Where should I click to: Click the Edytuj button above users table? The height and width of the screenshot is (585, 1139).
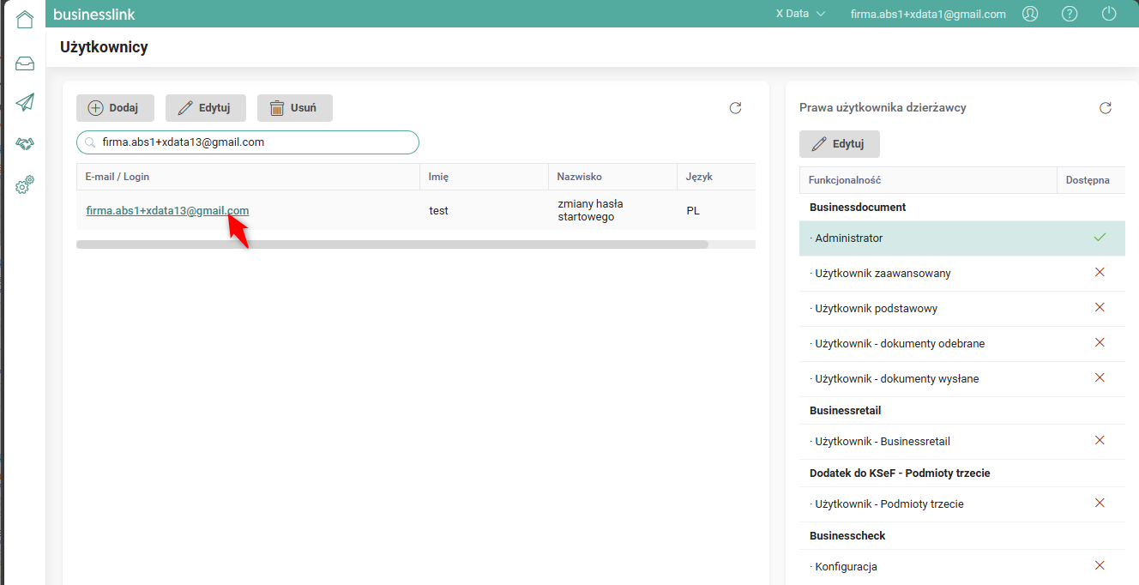(x=205, y=108)
